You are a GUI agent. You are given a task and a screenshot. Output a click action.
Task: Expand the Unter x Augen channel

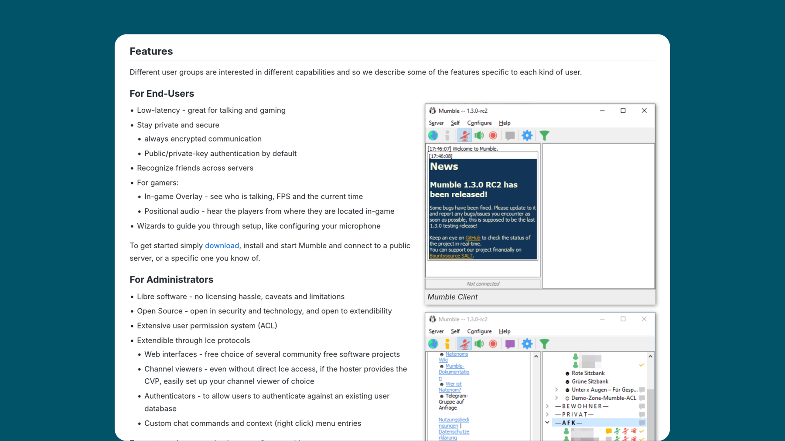(556, 390)
